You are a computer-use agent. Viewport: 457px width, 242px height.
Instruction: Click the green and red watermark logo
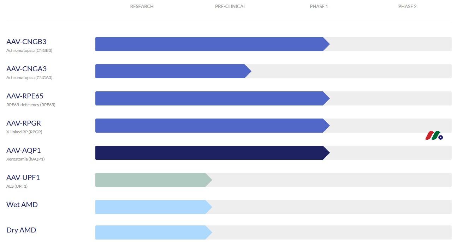[x=434, y=135]
